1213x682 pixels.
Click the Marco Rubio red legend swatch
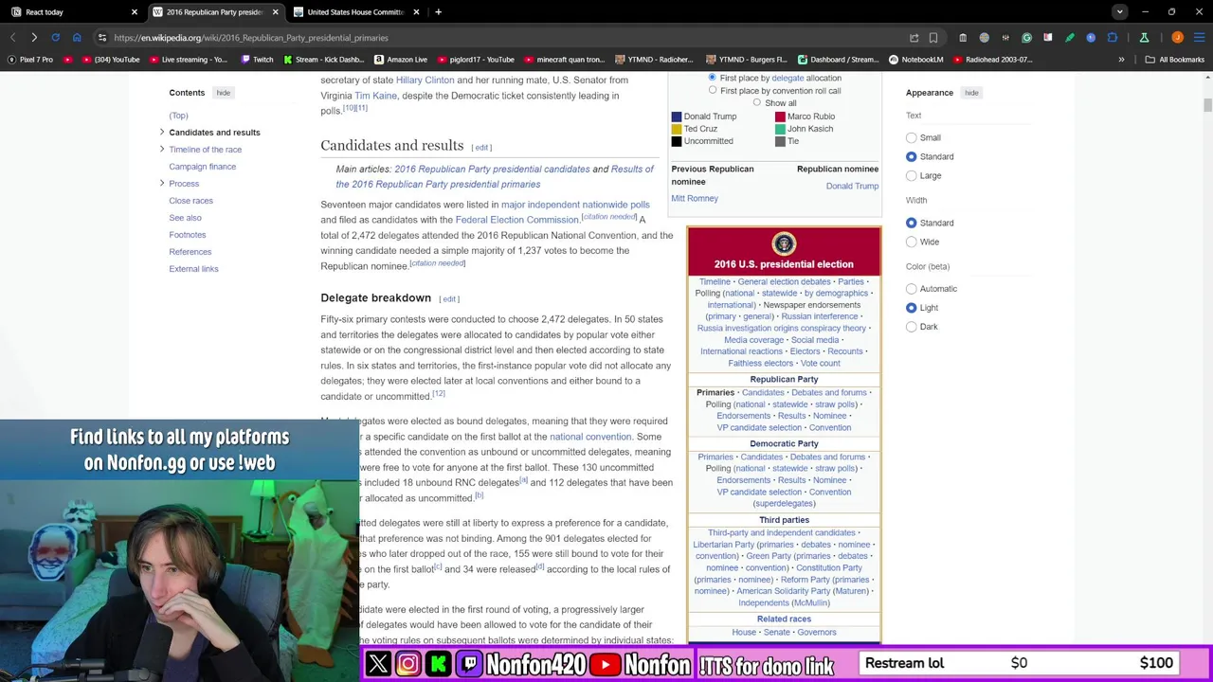(x=780, y=117)
